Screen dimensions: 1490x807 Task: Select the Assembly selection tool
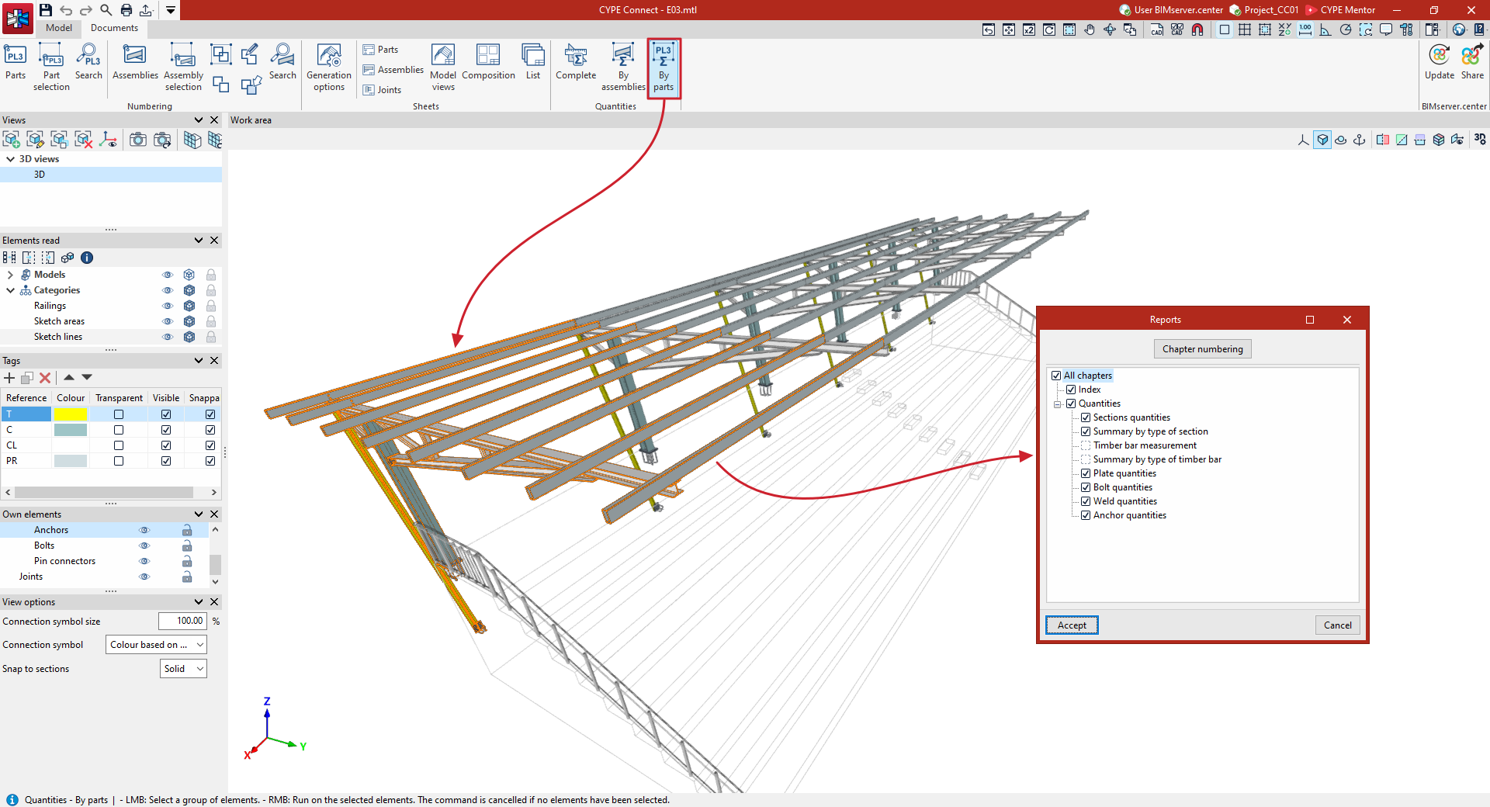tap(183, 68)
